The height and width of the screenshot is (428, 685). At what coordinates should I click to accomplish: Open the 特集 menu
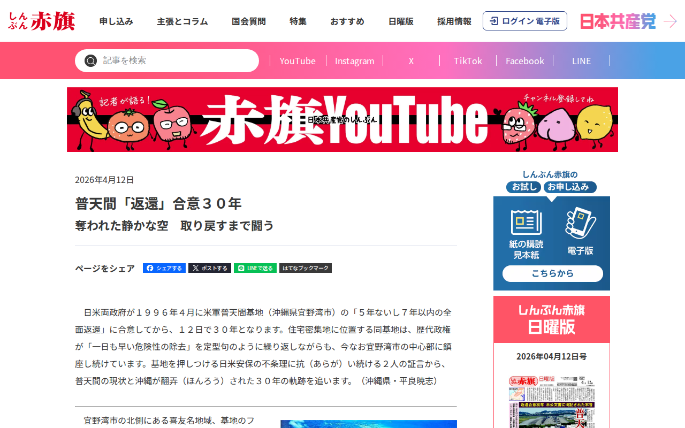(x=298, y=21)
